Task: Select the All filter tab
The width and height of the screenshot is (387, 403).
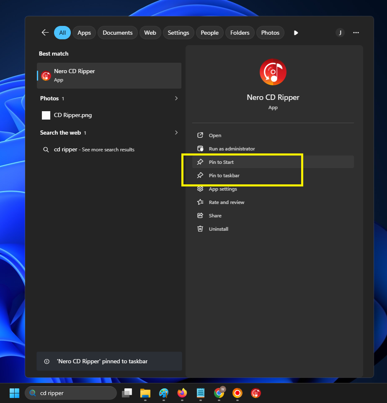Action: [x=62, y=33]
